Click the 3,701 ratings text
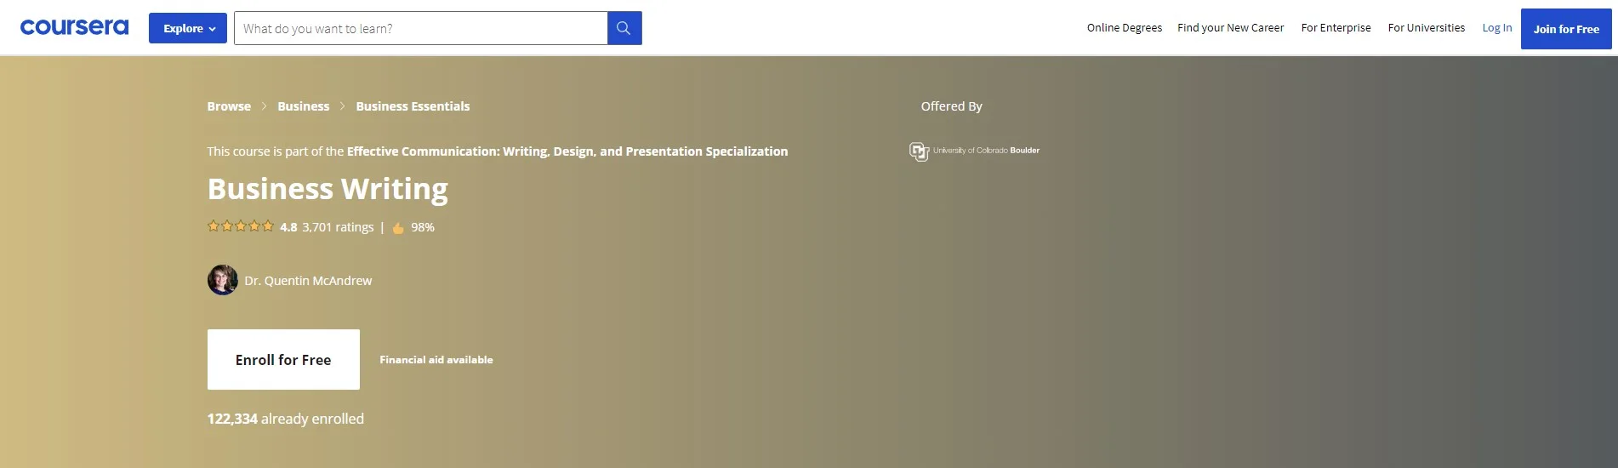1618x468 pixels. point(338,227)
